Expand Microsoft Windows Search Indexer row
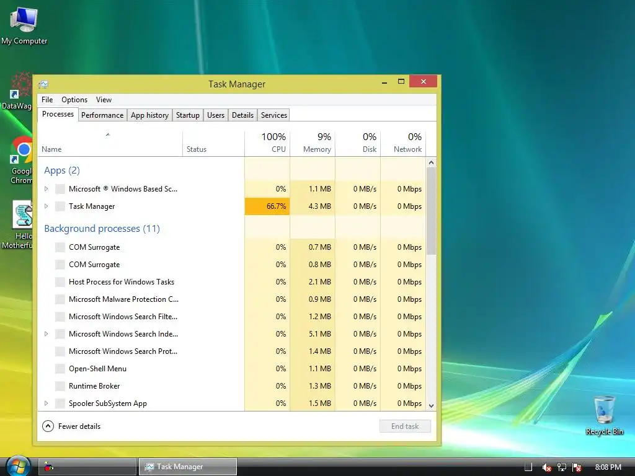Screen dimensions: 635x476 tap(46, 334)
